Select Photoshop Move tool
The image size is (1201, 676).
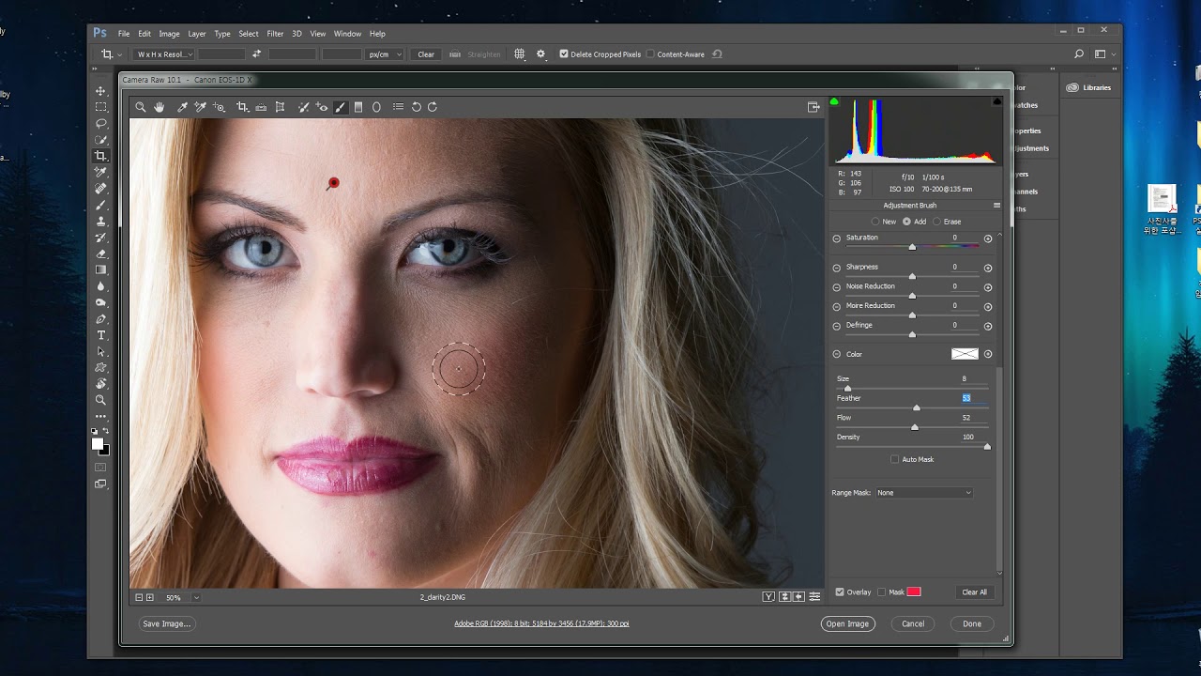(x=101, y=91)
